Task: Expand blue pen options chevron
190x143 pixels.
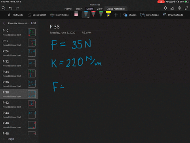Action: click(x=88, y=17)
